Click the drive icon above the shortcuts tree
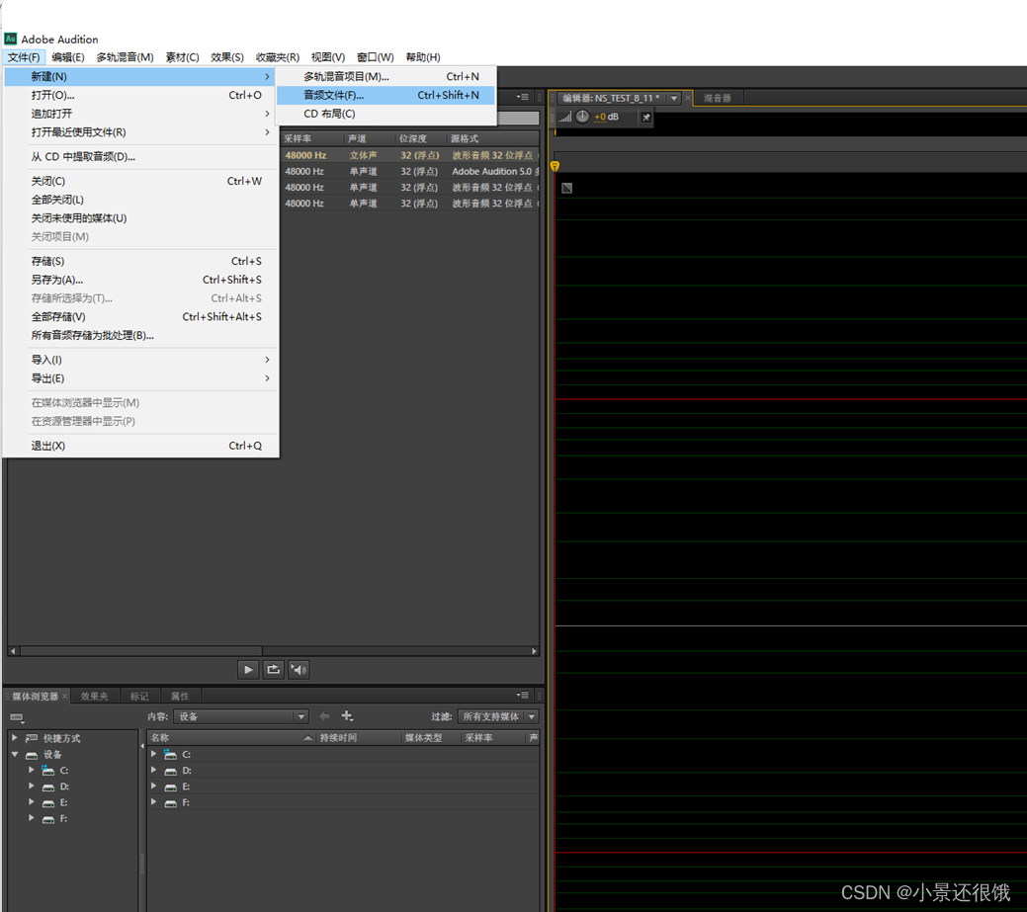 18,717
